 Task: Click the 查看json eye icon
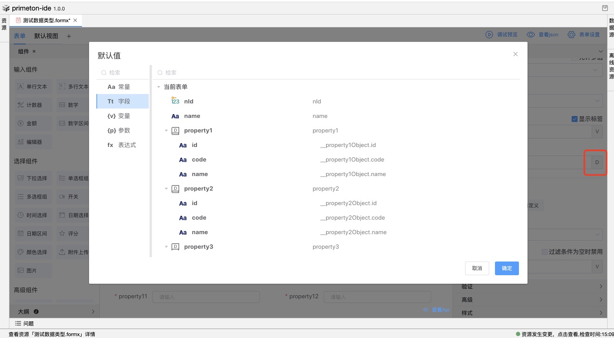pos(531,35)
